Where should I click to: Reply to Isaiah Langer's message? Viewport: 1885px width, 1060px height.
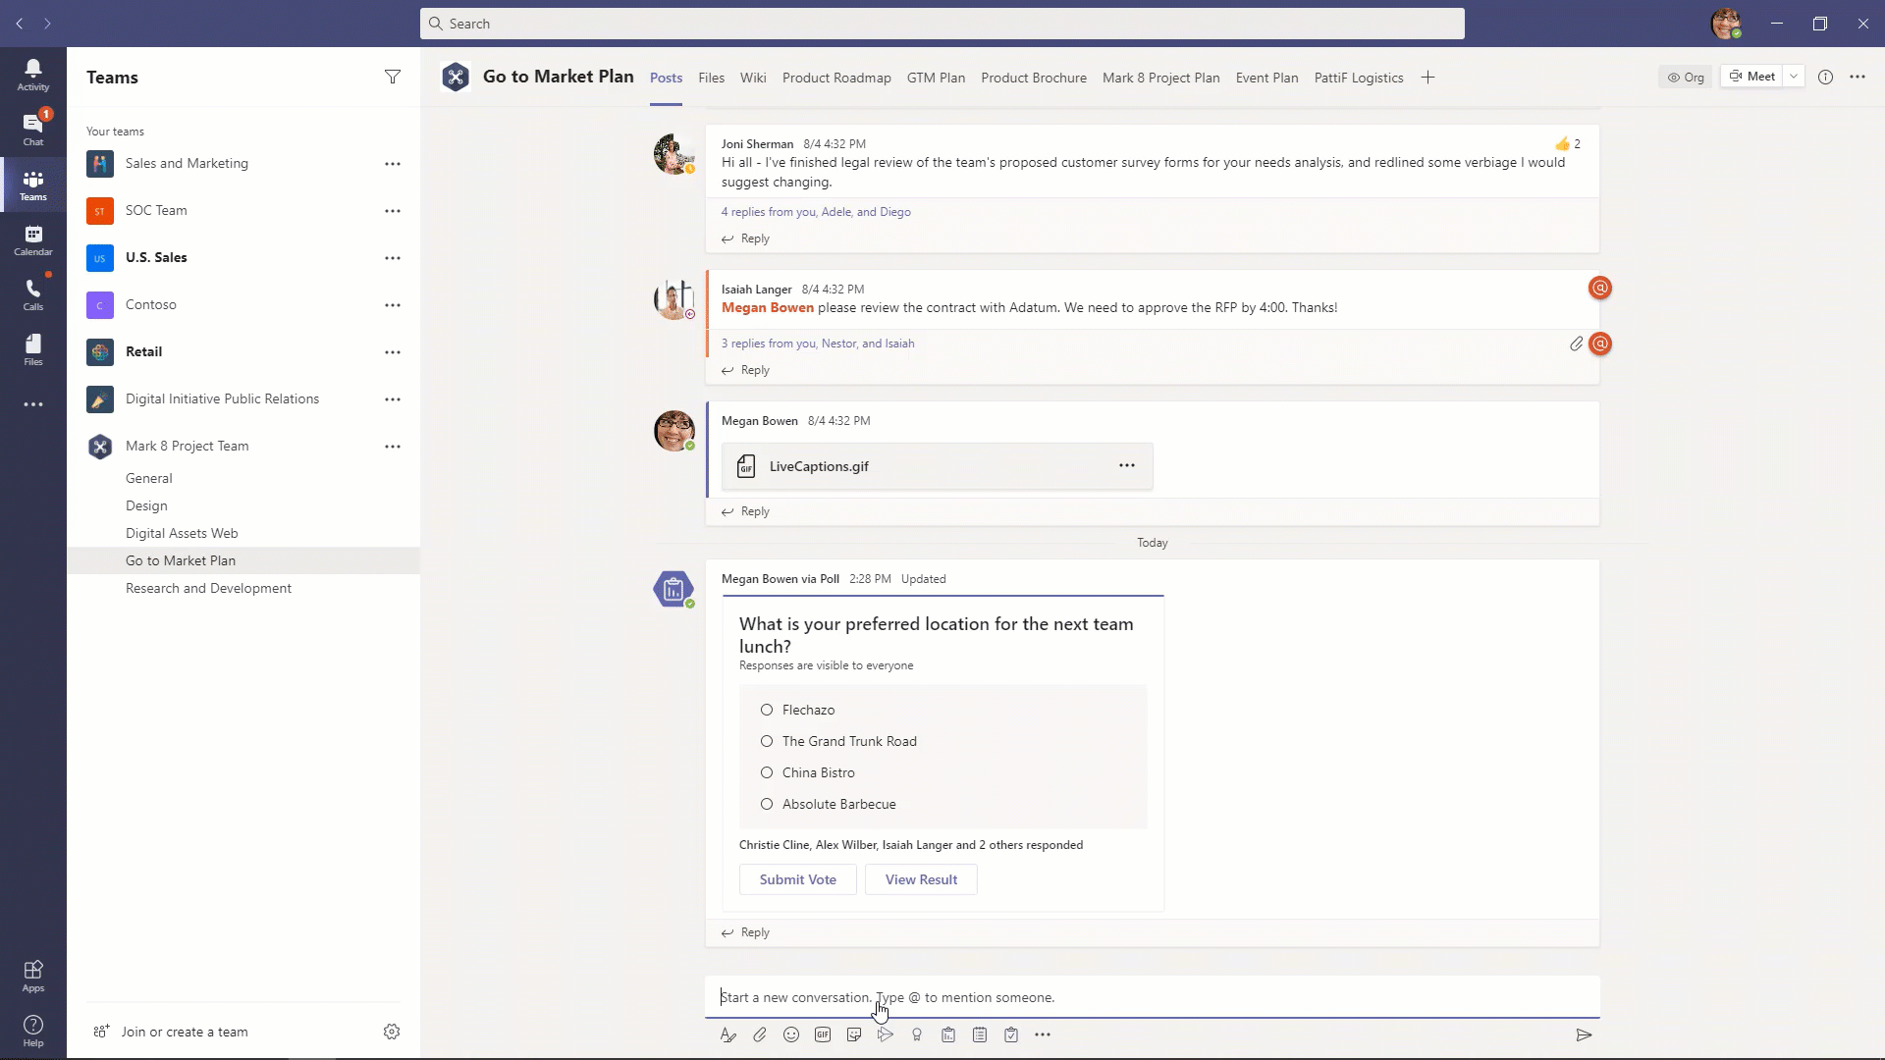[746, 370]
